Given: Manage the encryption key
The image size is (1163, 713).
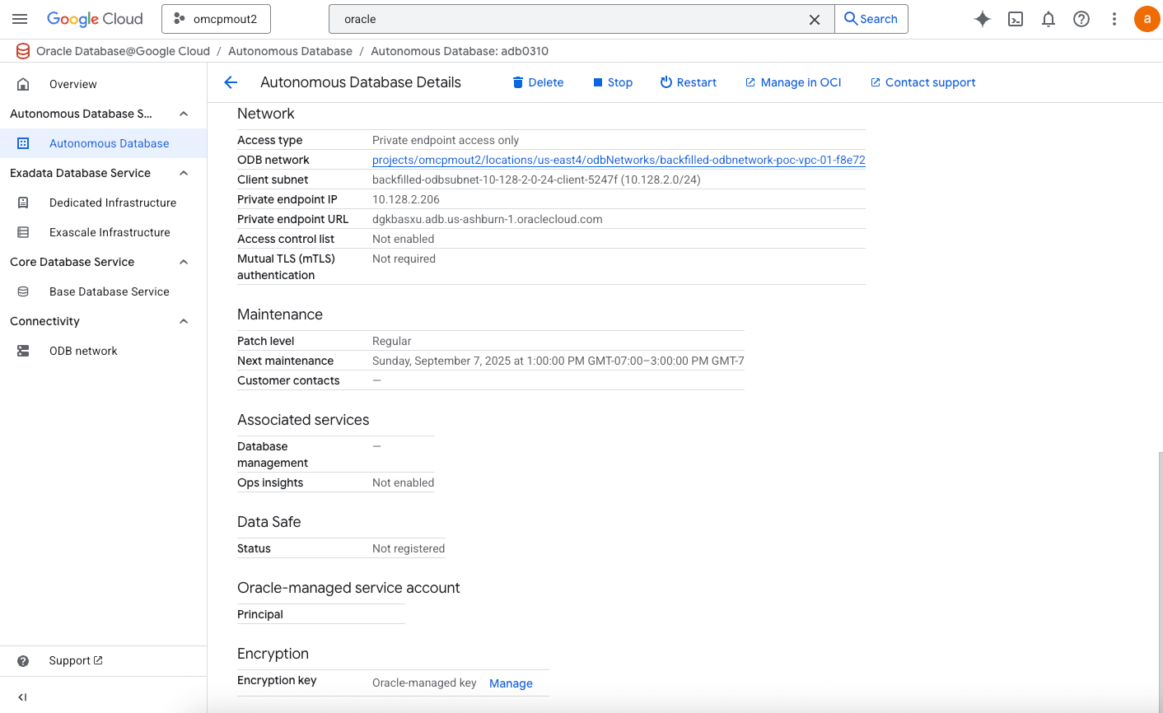Looking at the screenshot, I should pos(511,683).
